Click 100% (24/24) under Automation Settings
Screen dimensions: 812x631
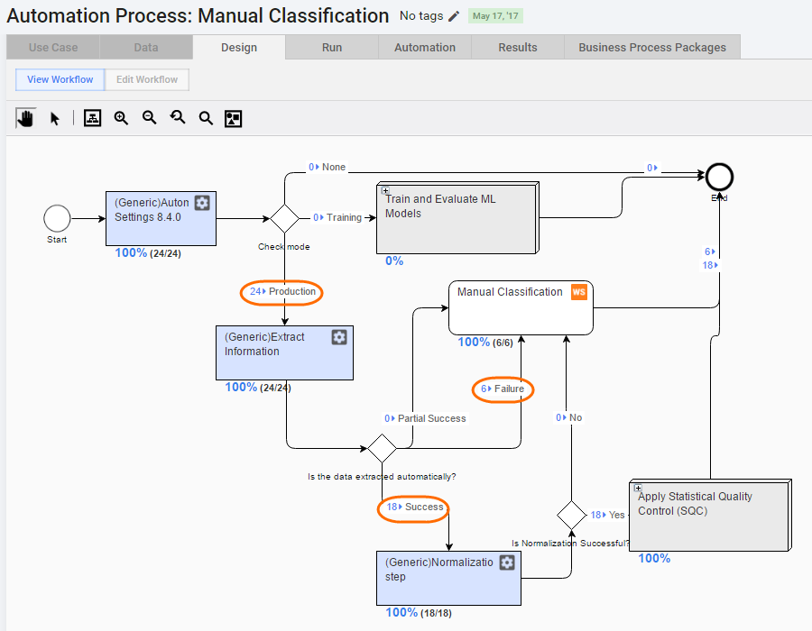point(148,253)
